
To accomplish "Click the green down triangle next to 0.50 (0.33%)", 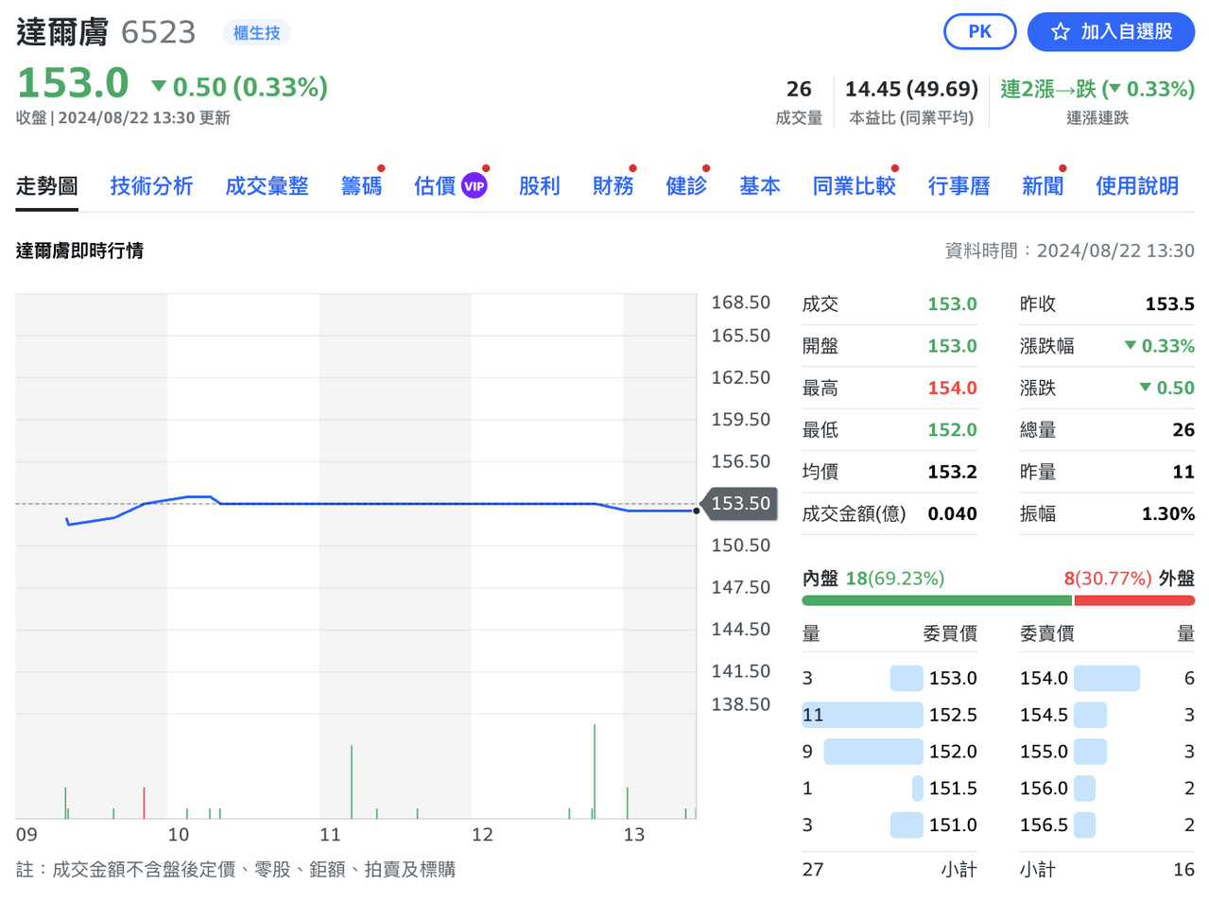I will click(x=159, y=87).
